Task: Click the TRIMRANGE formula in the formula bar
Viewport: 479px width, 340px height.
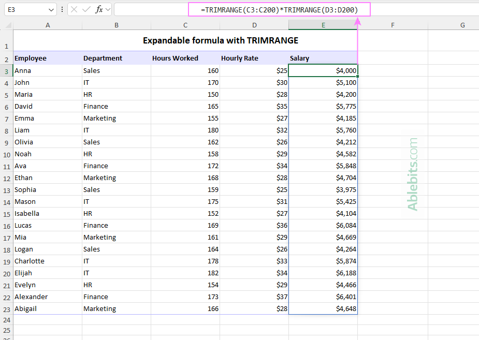Action: click(280, 10)
